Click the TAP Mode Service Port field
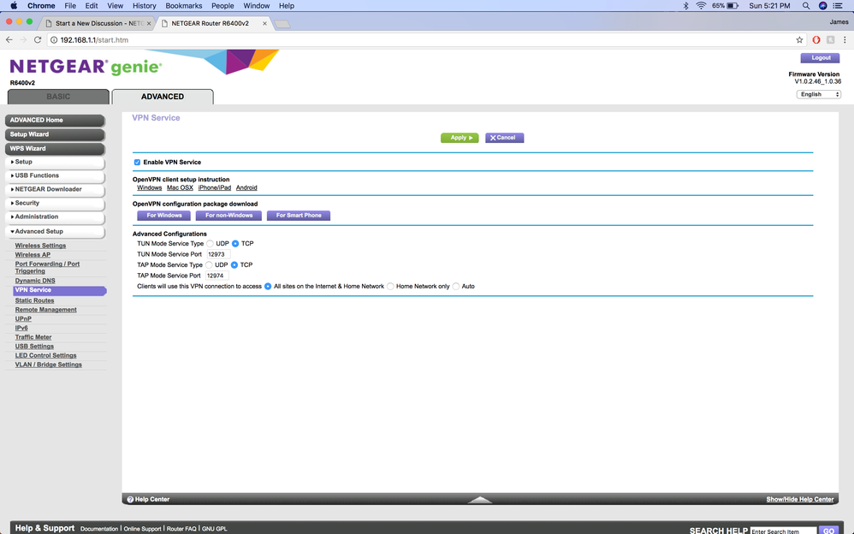854x534 pixels. (216, 276)
